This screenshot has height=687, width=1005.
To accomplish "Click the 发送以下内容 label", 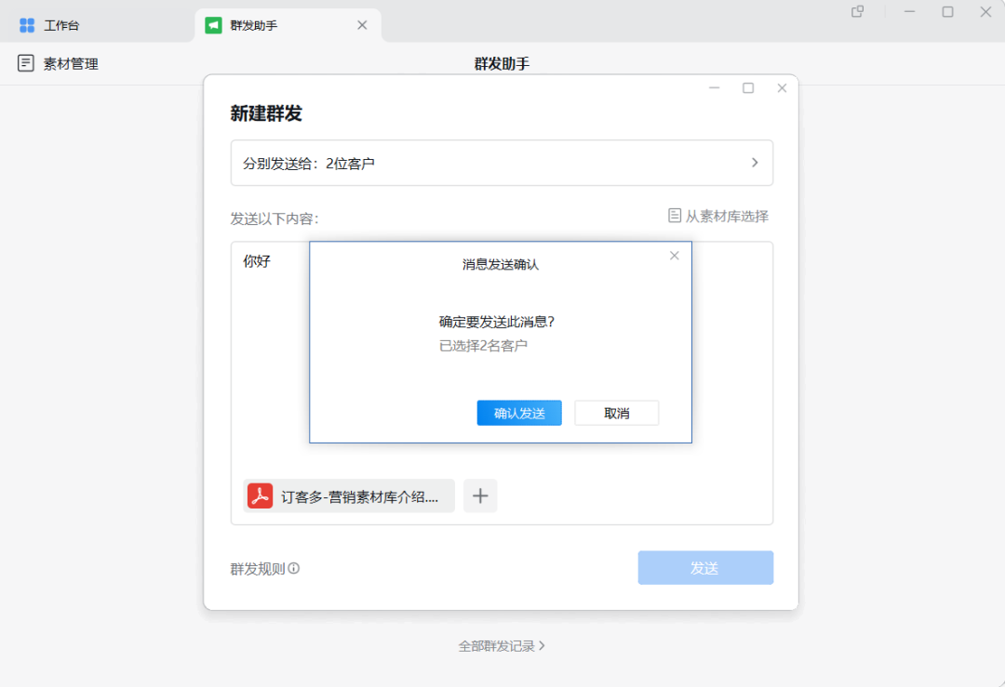I will click(275, 219).
